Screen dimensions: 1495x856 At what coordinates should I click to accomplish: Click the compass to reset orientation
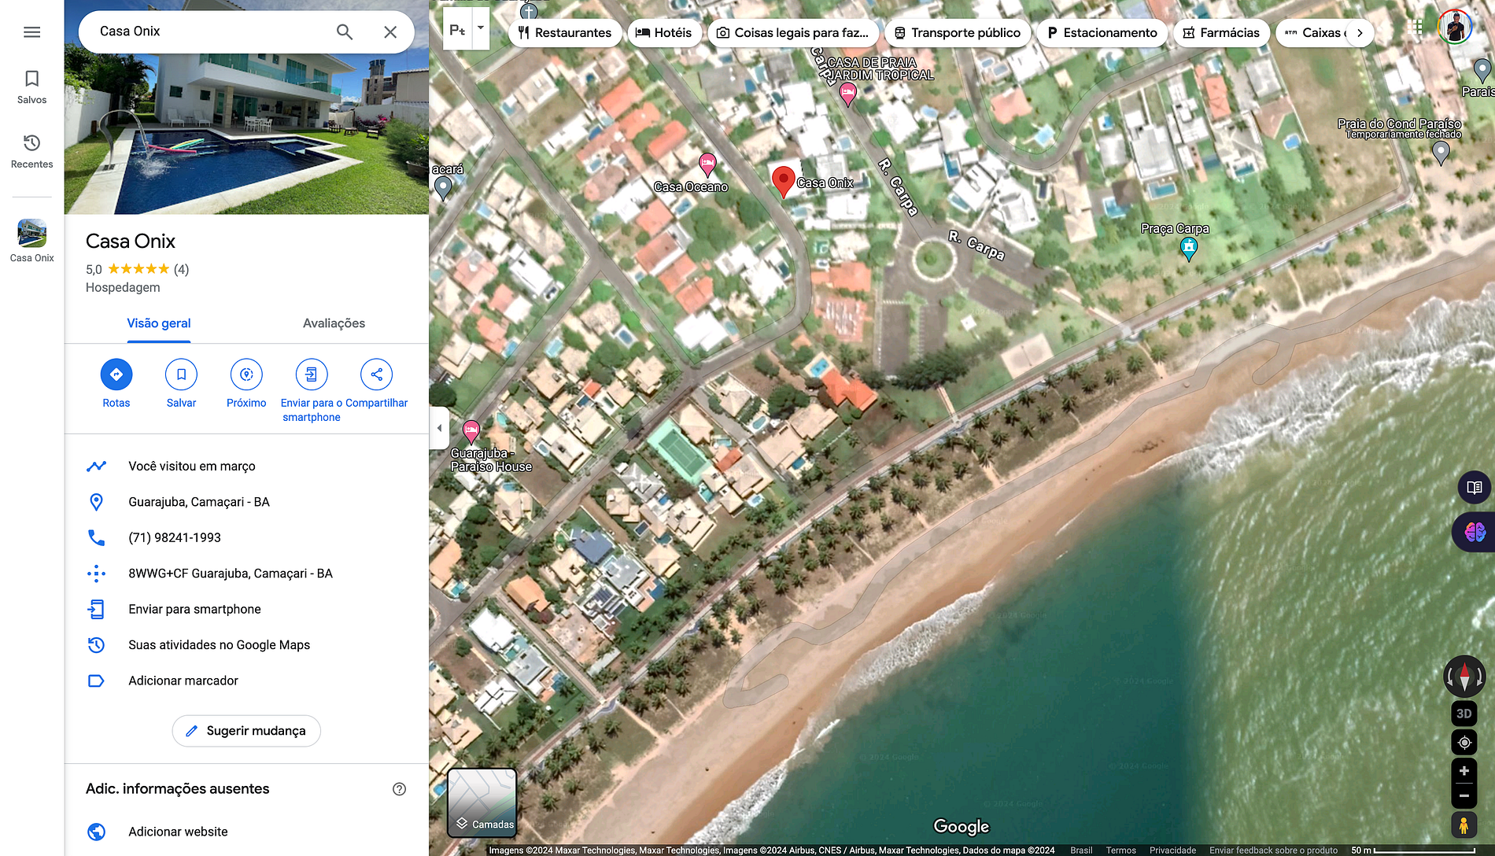(x=1464, y=676)
